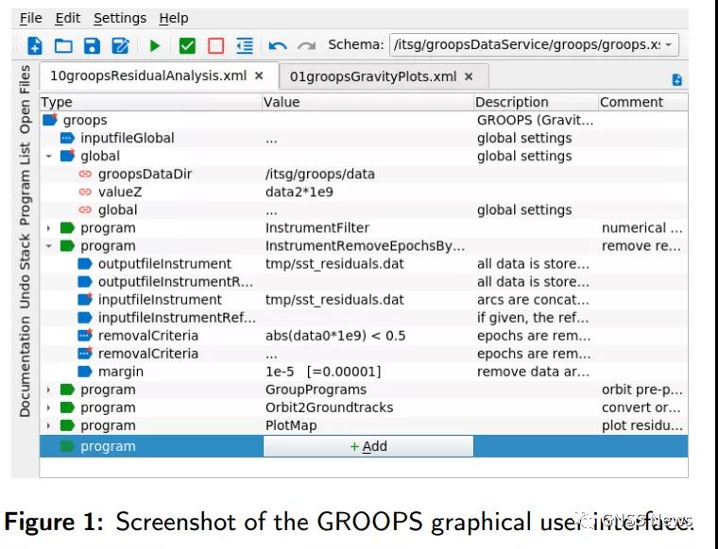The height and width of the screenshot is (549, 718).
Task: Close the 10groopsResidualAnalysis.xml tab
Action: point(259,76)
